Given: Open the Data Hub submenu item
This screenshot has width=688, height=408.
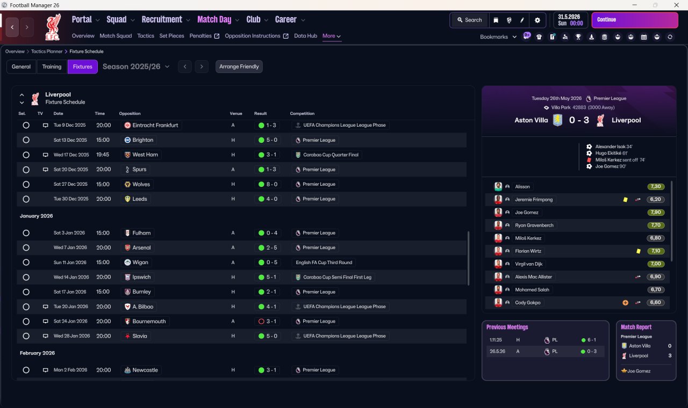Looking at the screenshot, I should coord(305,36).
